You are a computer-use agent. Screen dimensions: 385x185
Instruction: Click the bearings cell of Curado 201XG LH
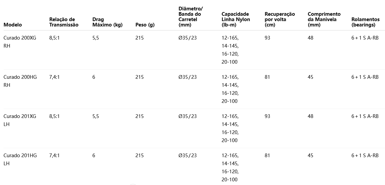click(x=365, y=116)
